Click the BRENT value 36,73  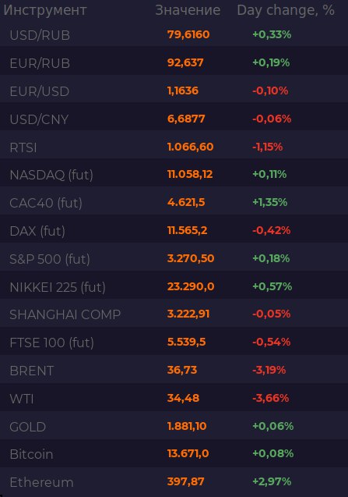[182, 370]
